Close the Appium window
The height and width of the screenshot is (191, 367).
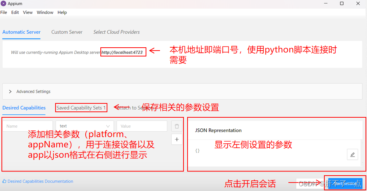click(358, 4)
